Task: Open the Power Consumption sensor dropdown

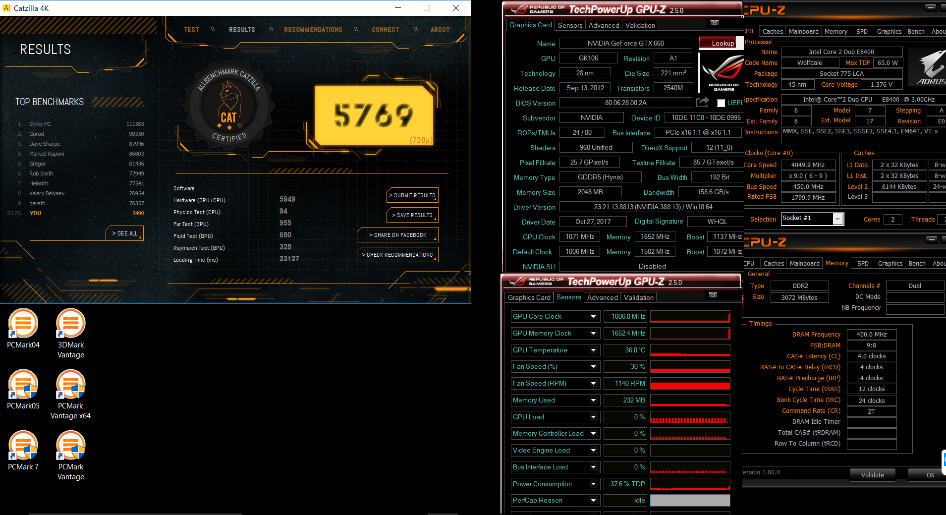Action: tap(593, 484)
